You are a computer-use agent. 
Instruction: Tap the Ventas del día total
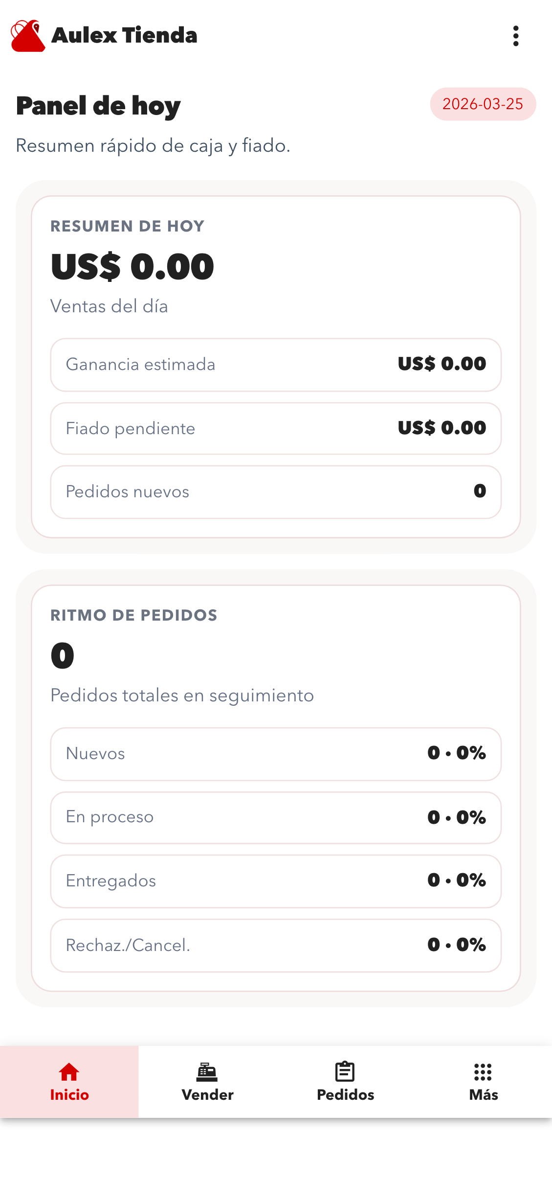pyautogui.click(x=132, y=267)
